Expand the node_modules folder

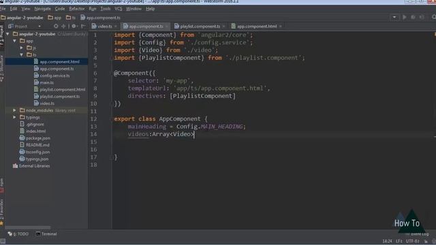click(14, 110)
